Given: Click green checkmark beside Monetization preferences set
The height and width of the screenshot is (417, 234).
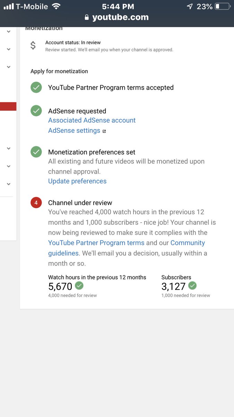Looking at the screenshot, I should pos(36,152).
